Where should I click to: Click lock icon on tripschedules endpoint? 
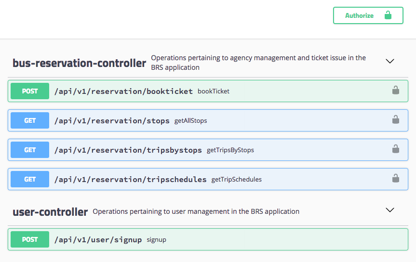pos(395,178)
